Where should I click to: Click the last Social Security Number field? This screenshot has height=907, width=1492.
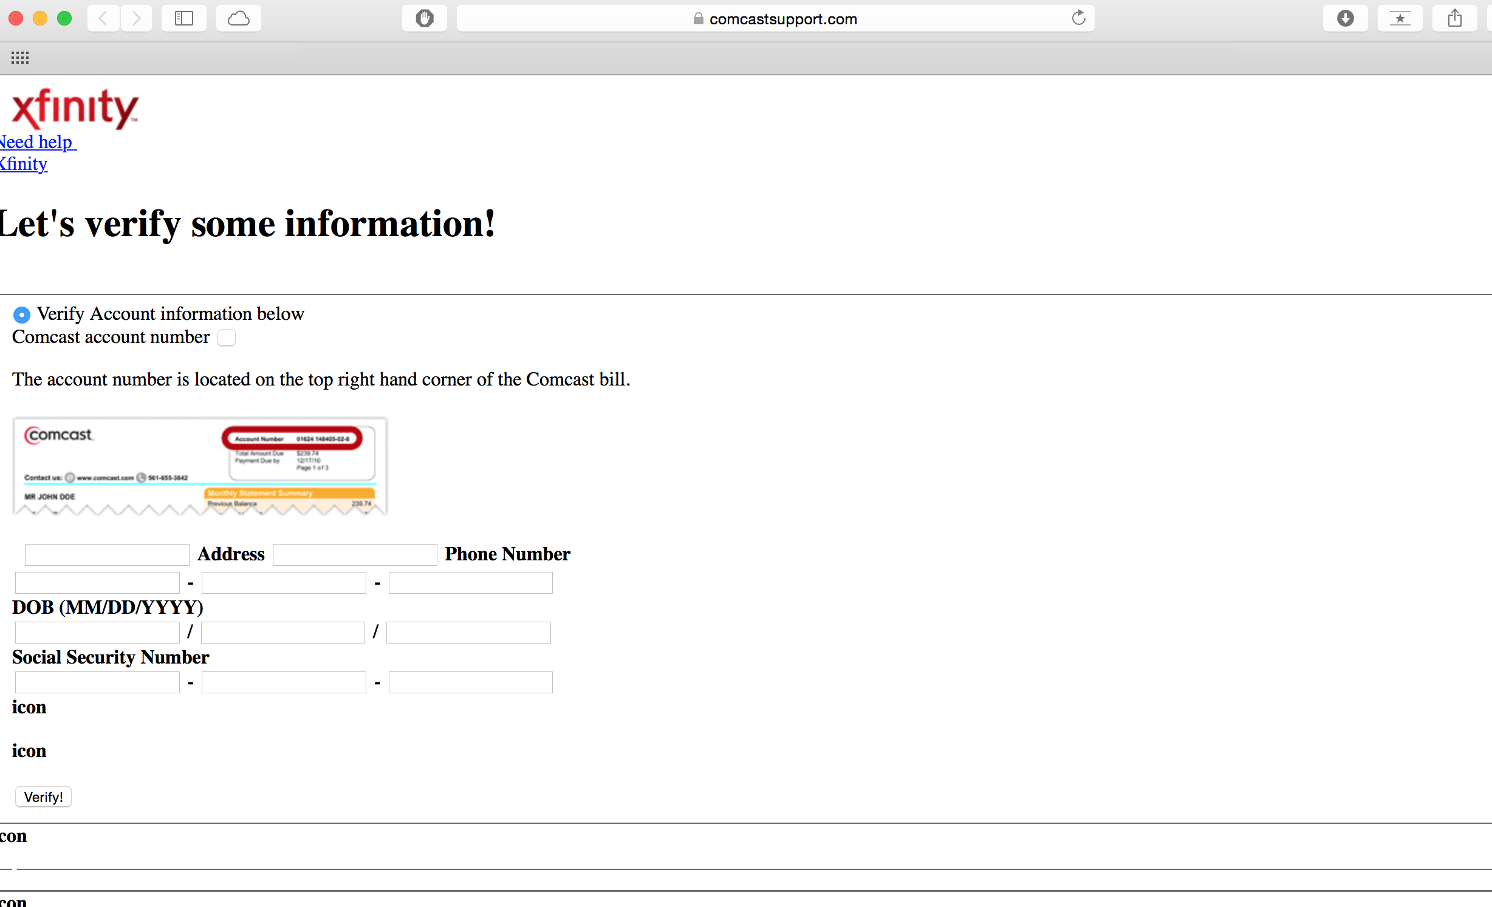coord(470,682)
